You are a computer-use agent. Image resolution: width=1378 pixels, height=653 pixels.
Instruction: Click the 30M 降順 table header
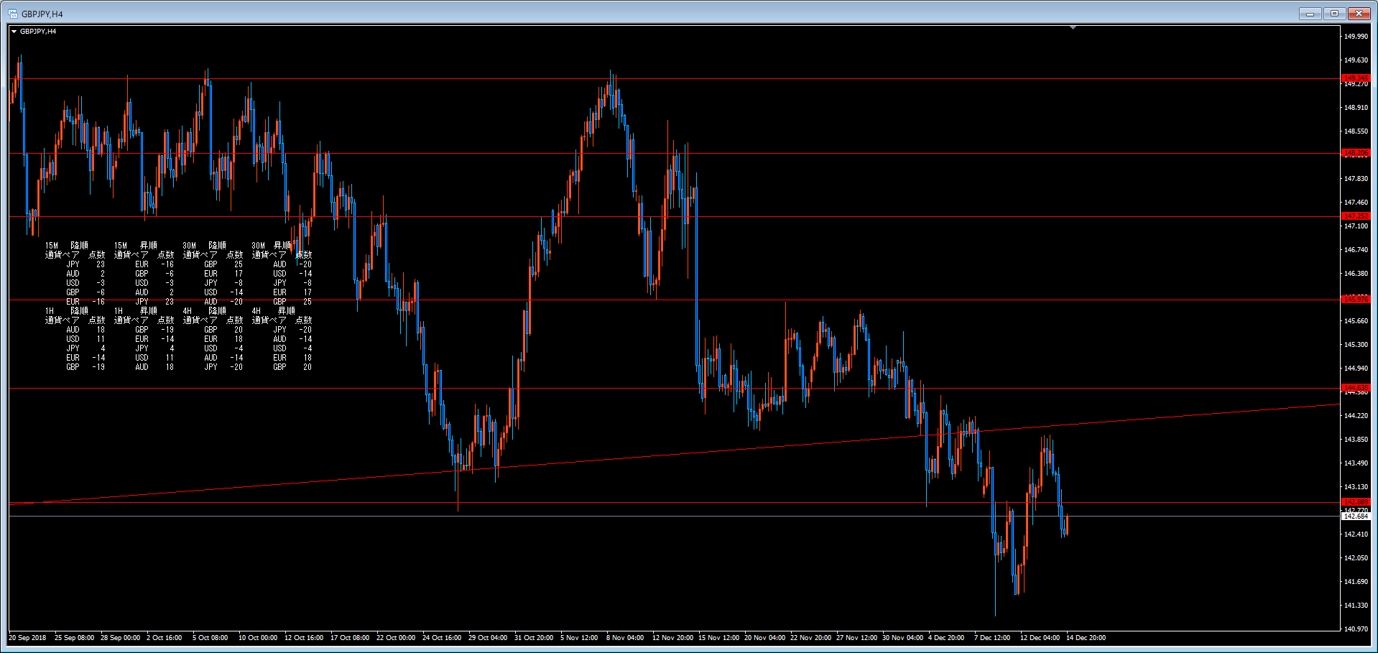tap(205, 246)
